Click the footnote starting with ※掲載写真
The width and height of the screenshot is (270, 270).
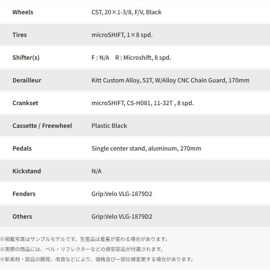(x=84, y=239)
